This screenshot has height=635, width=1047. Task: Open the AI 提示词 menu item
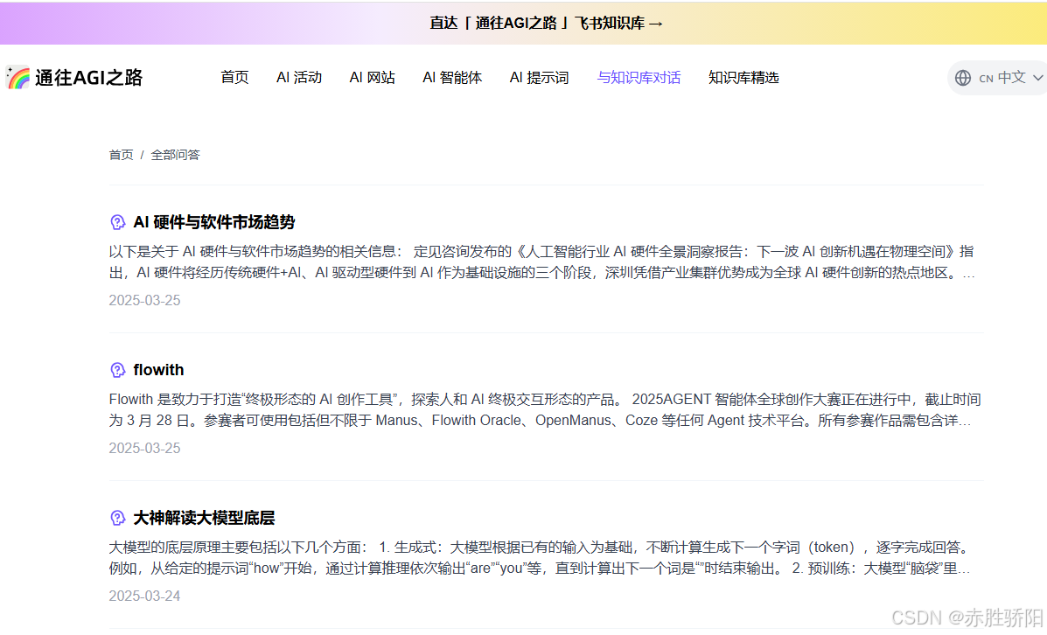(x=539, y=78)
